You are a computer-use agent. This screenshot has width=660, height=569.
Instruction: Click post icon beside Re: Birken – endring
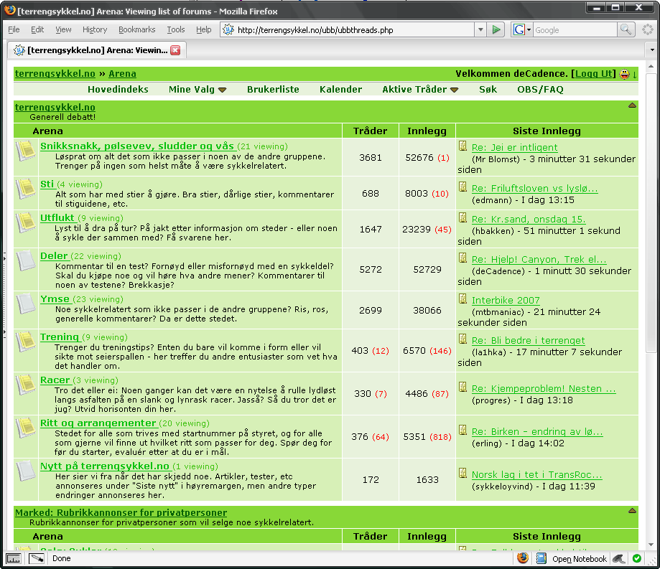coord(463,430)
